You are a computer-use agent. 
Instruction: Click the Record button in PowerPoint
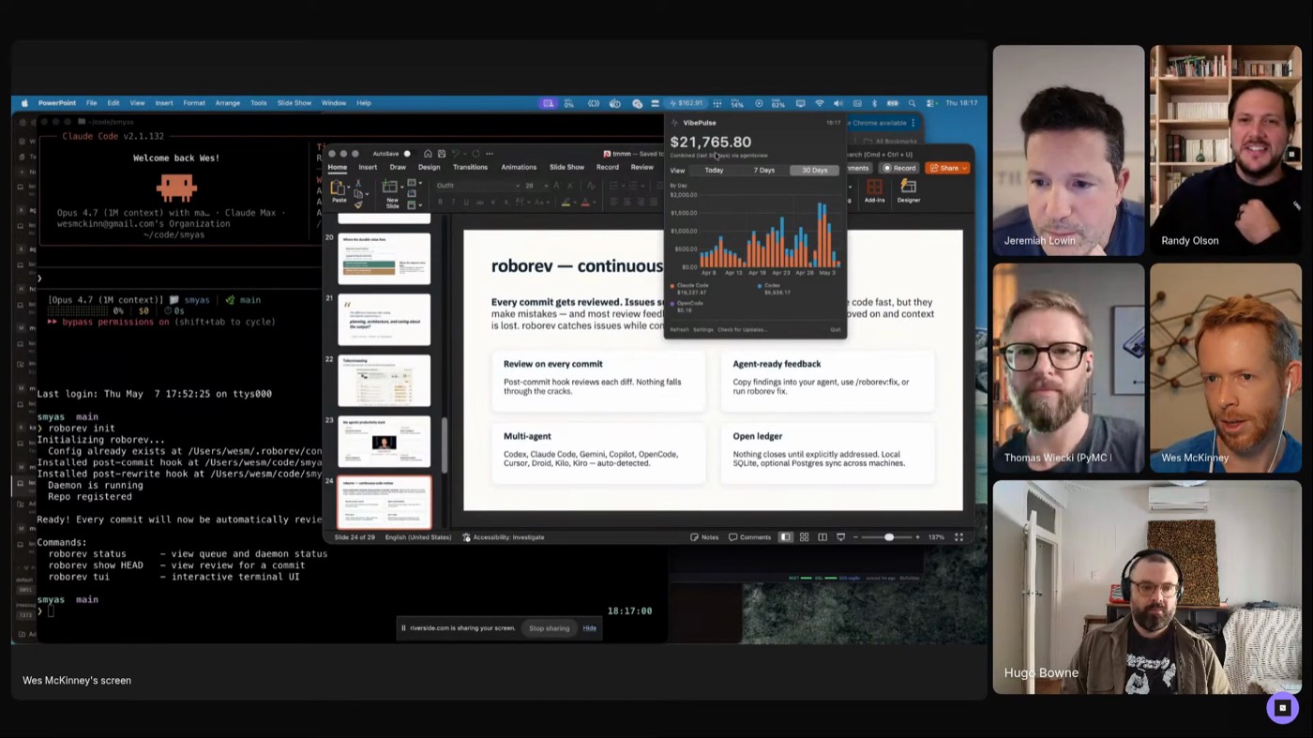[x=899, y=168]
